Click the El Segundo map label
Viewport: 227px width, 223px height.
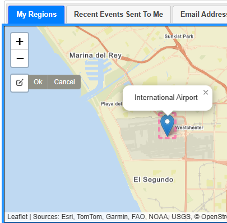click(153, 180)
